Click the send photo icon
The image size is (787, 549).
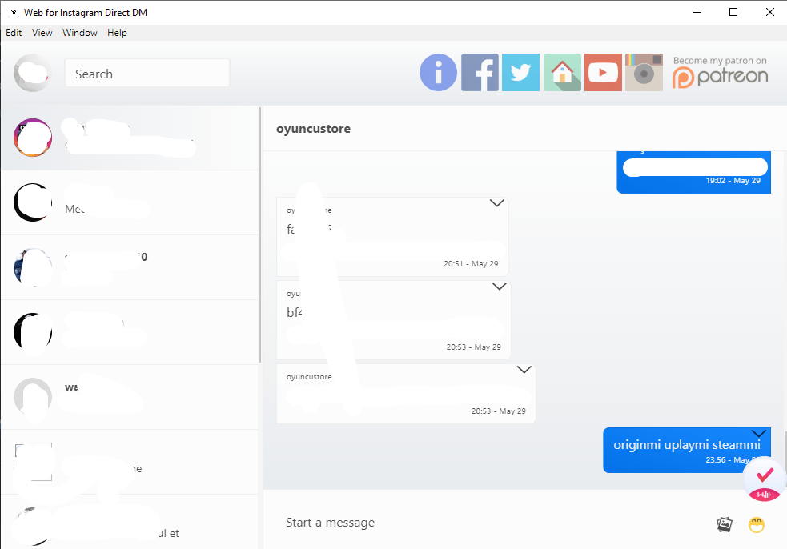click(725, 524)
